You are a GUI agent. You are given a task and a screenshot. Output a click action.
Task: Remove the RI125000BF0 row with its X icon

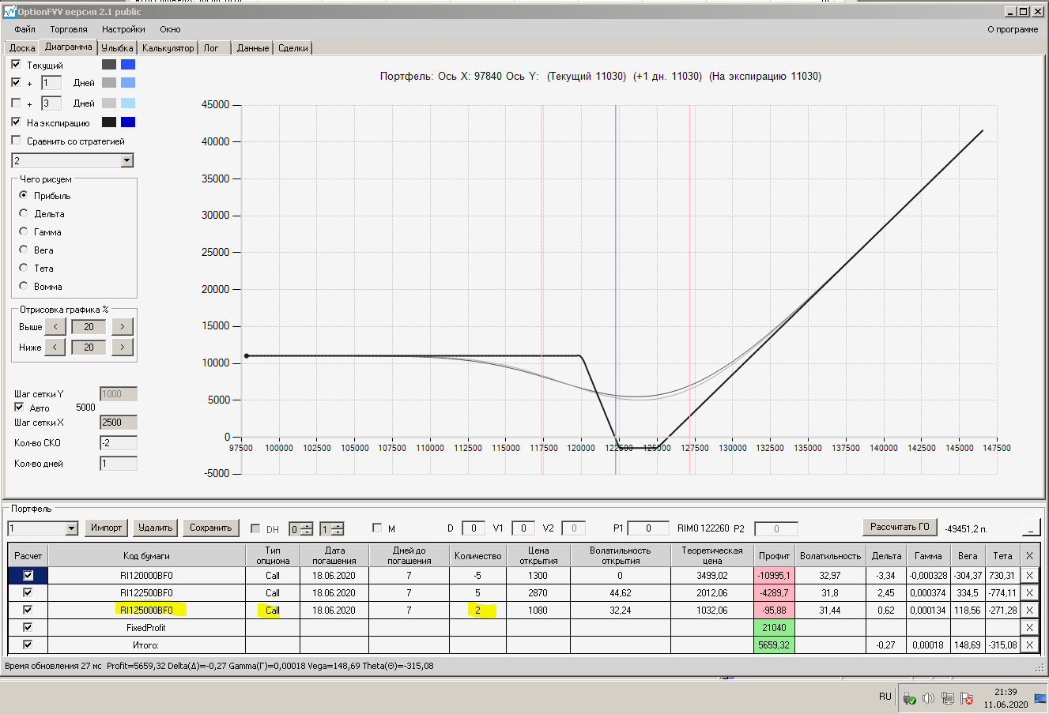pyautogui.click(x=1029, y=610)
